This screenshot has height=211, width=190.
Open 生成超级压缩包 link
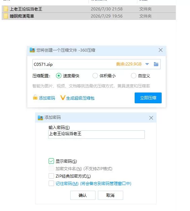tap(80, 98)
